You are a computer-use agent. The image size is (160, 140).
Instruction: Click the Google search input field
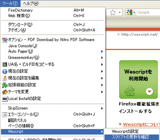click(148, 12)
